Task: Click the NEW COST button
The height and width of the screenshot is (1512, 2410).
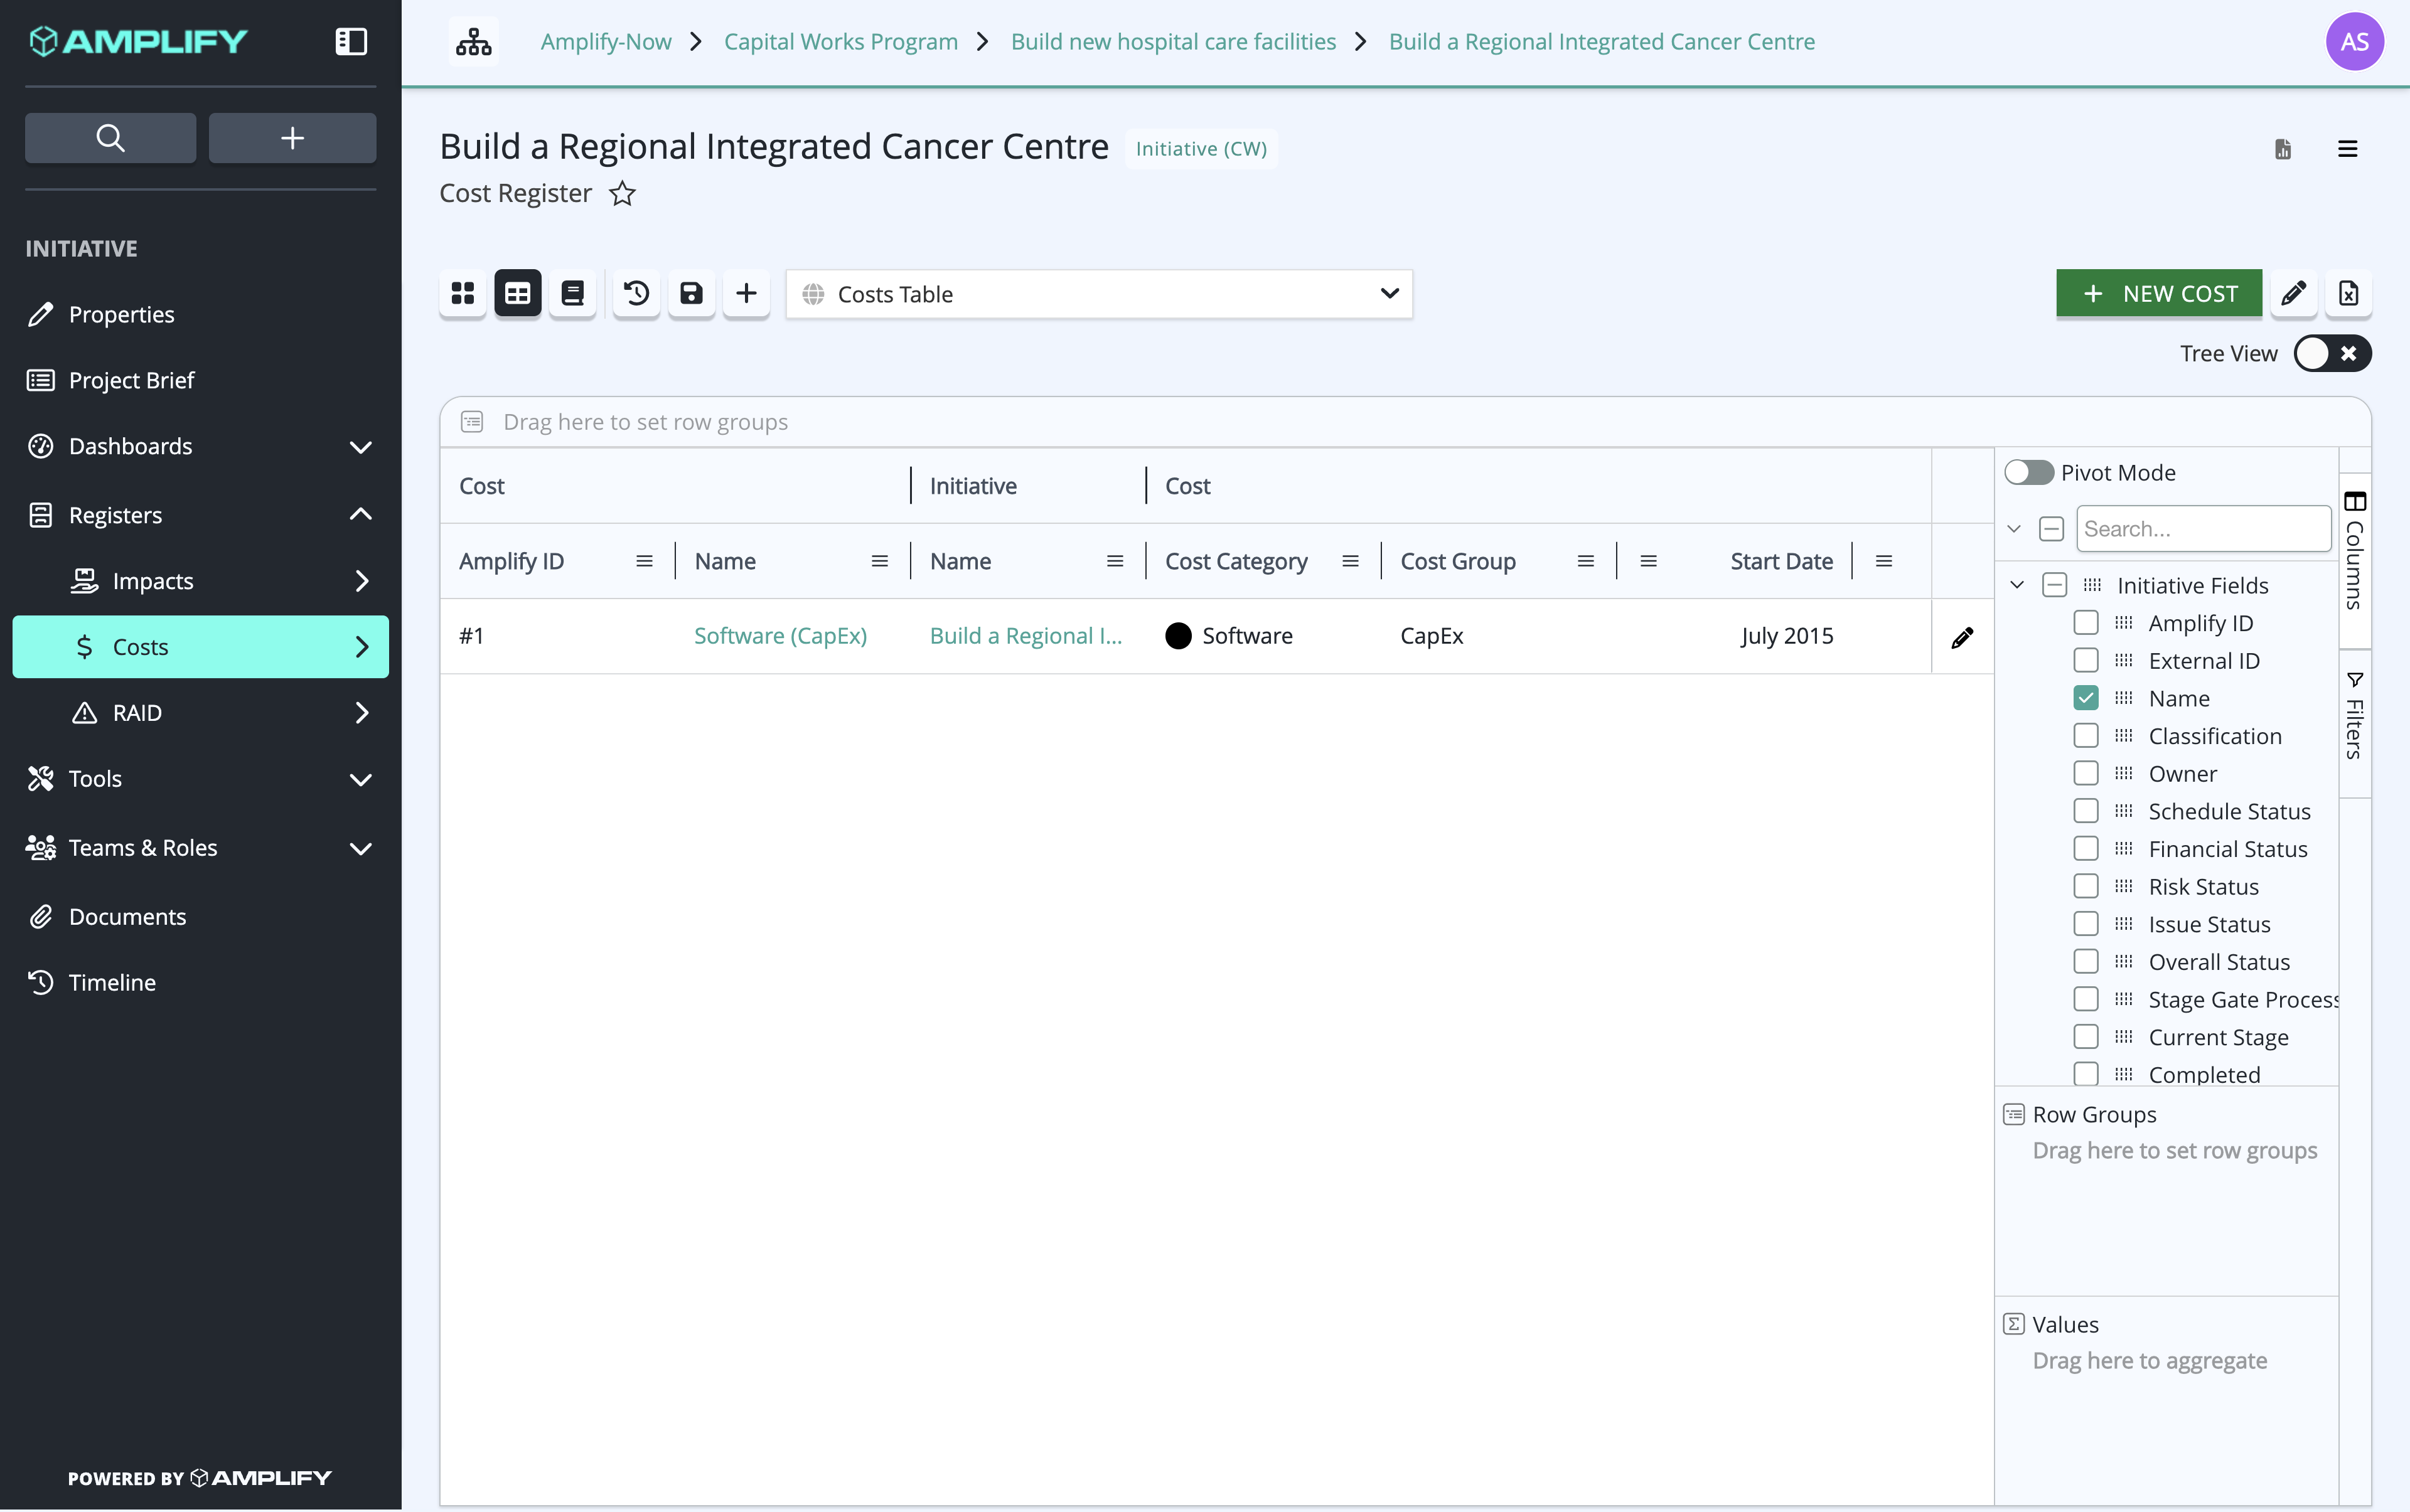Action: click(2159, 294)
